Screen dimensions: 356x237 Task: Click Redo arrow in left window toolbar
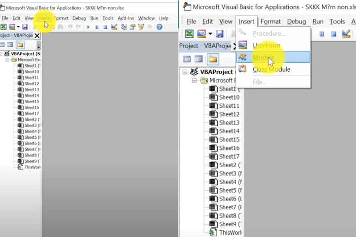coord(78,27)
